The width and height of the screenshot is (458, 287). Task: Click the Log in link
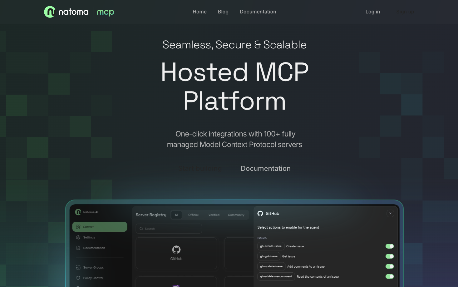tap(373, 12)
